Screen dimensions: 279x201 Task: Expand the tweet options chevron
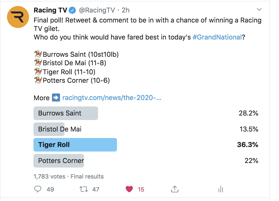(x=259, y=10)
